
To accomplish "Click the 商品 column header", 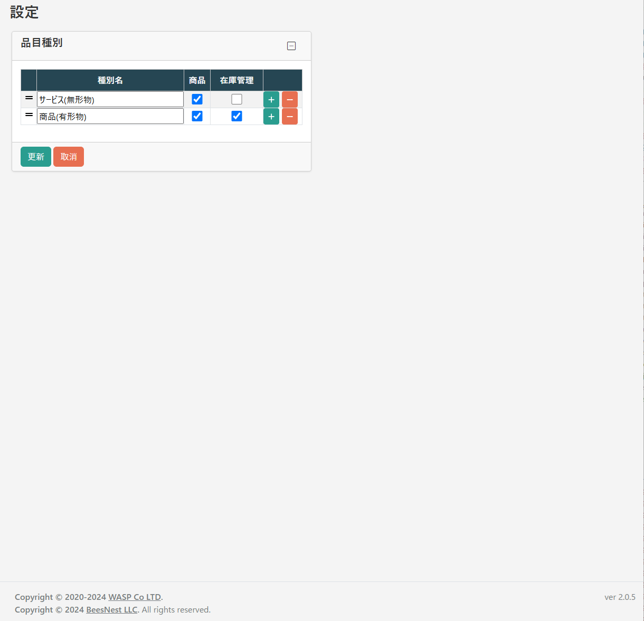I will click(197, 80).
